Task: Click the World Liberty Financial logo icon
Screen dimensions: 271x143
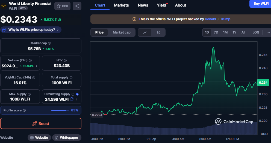Action: 3,6
